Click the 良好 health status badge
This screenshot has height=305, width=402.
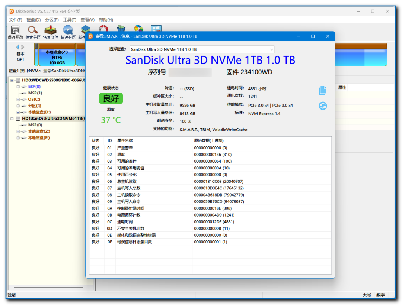coord(111,98)
